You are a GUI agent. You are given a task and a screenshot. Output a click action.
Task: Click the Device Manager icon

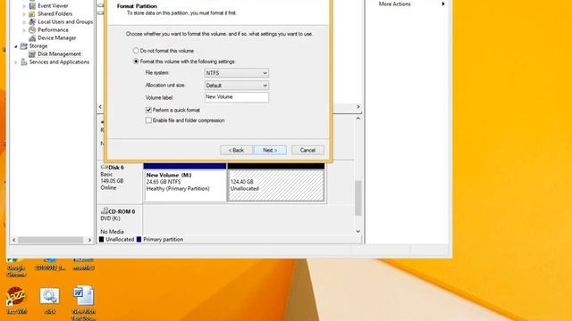32,37
